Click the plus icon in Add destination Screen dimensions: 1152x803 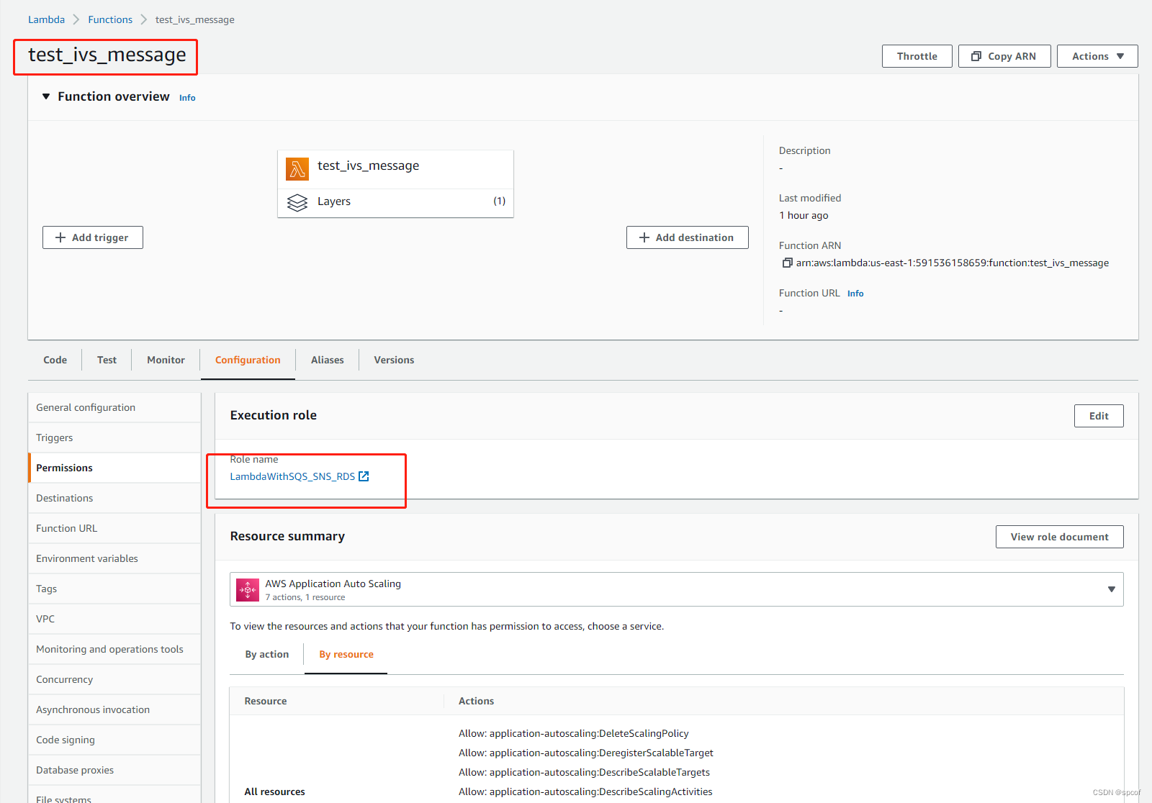point(644,237)
